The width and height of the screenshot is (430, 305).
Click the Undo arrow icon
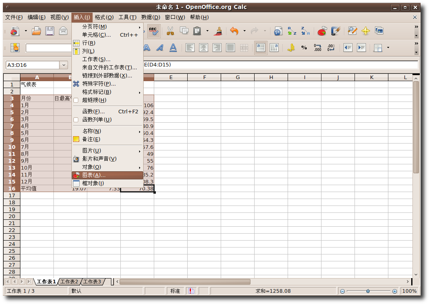coord(235,31)
